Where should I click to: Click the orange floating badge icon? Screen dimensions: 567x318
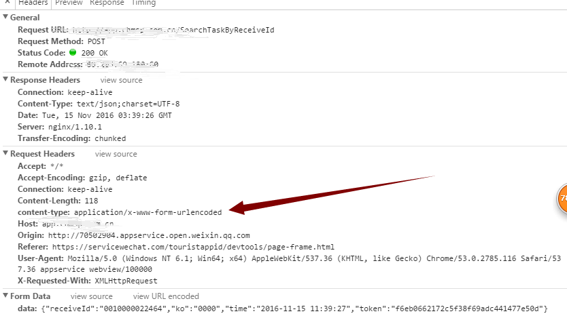[x=560, y=201]
